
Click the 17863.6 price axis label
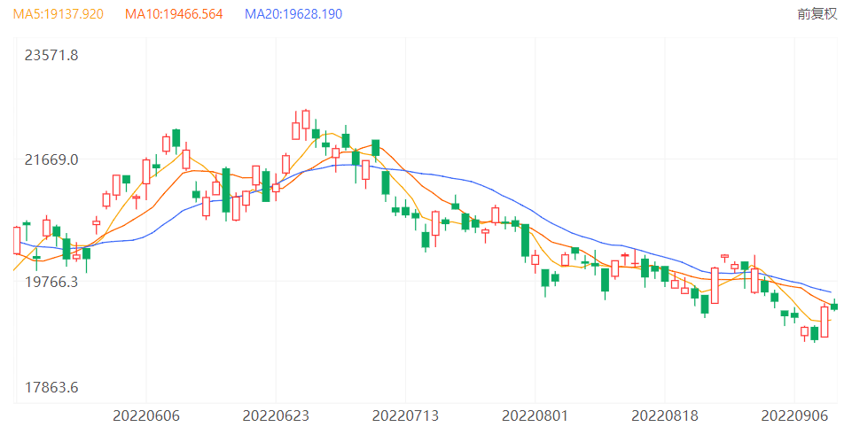click(x=51, y=387)
